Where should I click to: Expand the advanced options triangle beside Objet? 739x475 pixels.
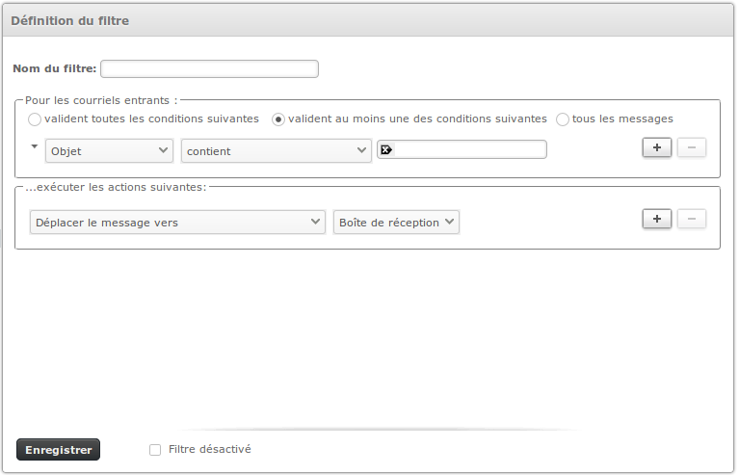[36, 146]
